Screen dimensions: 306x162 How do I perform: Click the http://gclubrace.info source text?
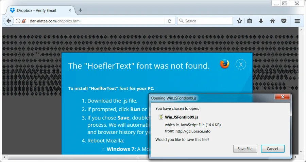click(x=193, y=131)
